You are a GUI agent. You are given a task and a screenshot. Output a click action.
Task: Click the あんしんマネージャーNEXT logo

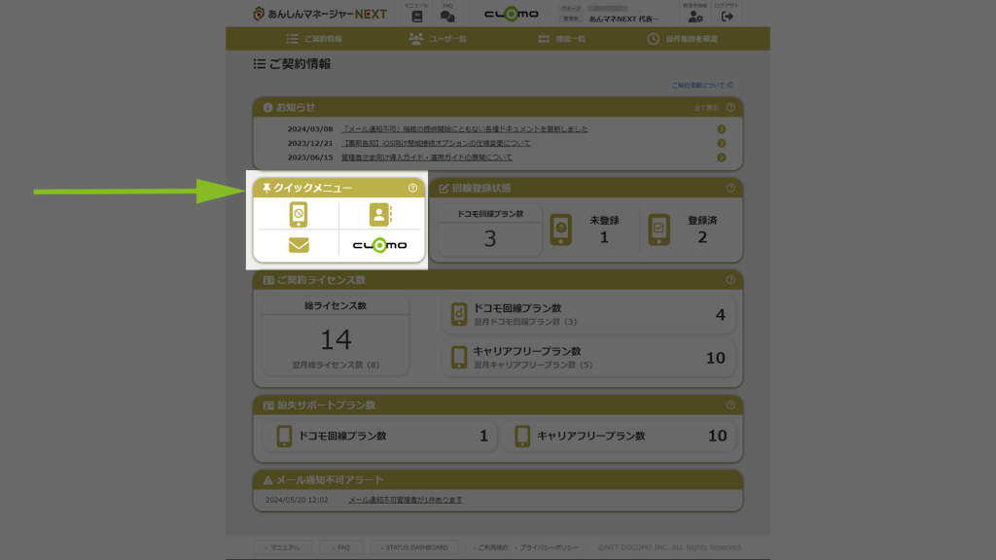click(319, 14)
